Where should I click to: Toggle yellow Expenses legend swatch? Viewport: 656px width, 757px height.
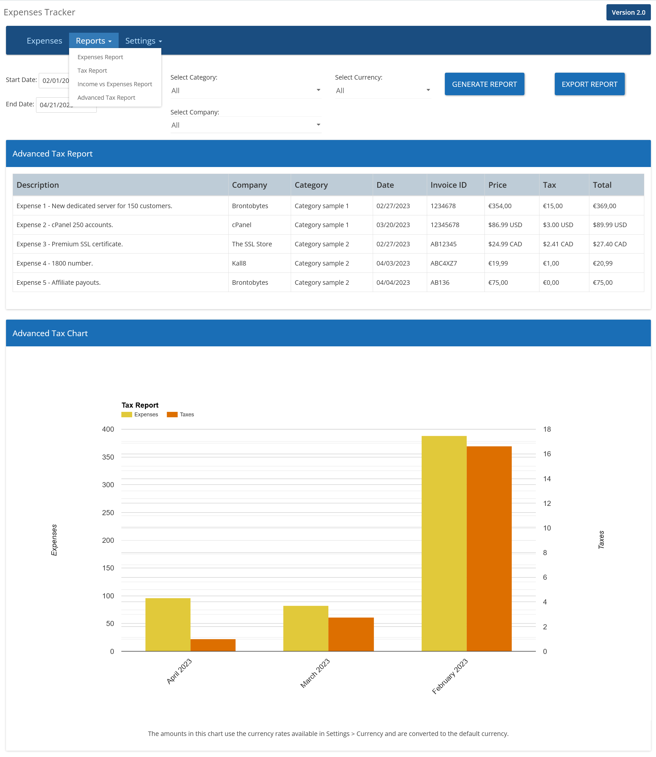pyautogui.click(x=127, y=414)
